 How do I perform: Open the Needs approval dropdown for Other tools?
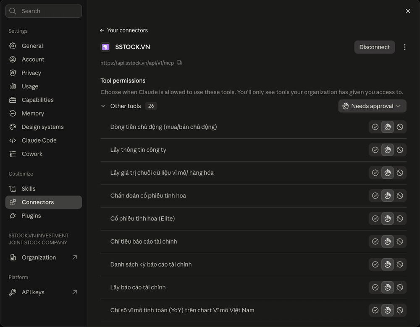372,106
